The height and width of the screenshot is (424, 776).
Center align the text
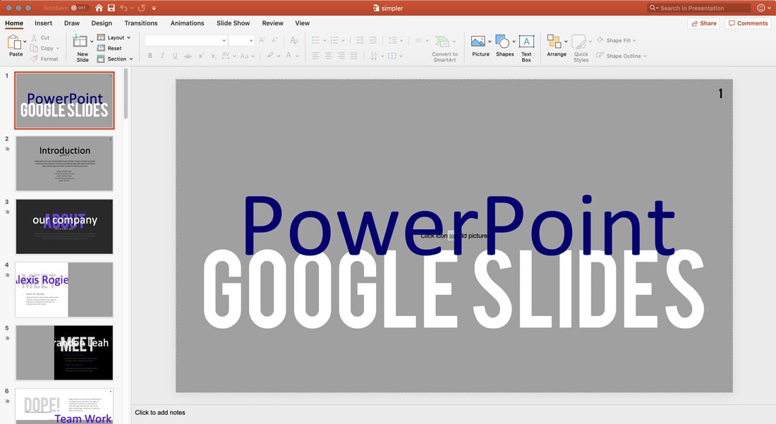pyautogui.click(x=329, y=56)
